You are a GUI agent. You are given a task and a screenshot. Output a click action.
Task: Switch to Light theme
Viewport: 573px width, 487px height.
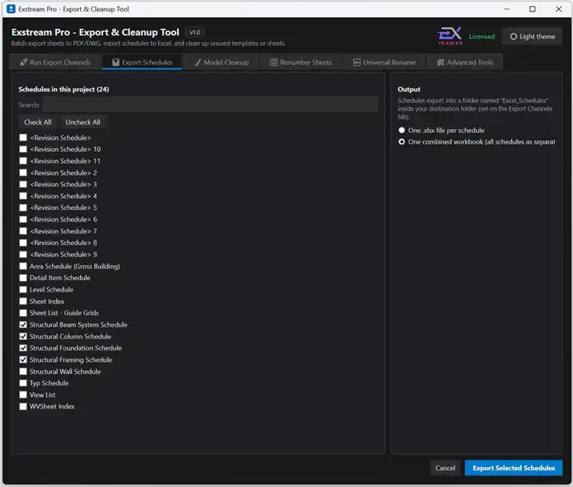click(532, 37)
